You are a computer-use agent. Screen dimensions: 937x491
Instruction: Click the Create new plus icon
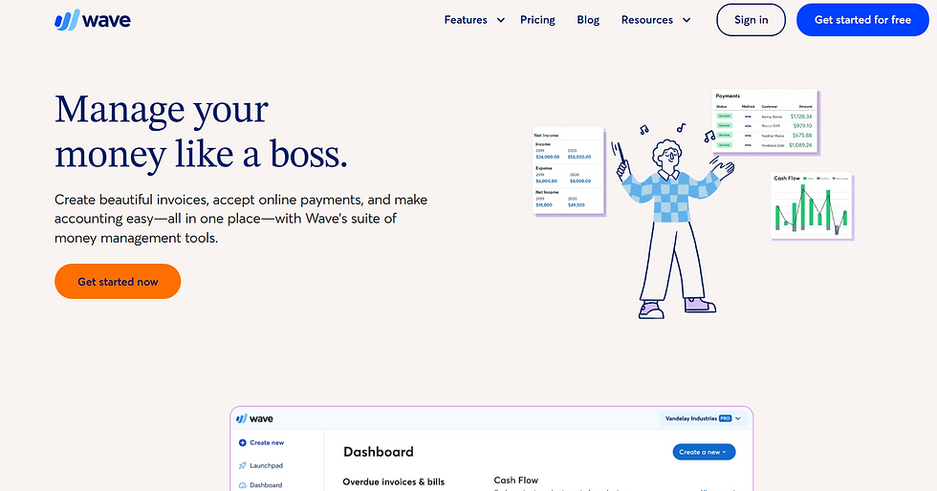243,442
